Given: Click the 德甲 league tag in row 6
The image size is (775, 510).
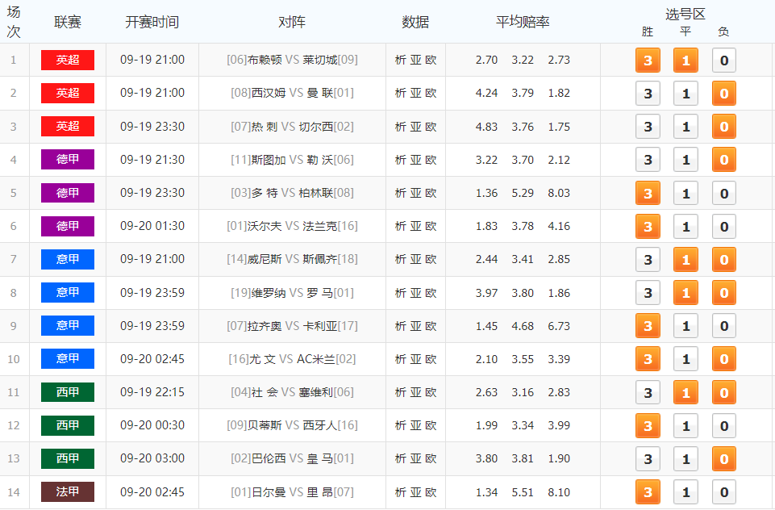Looking at the screenshot, I should click(68, 226).
